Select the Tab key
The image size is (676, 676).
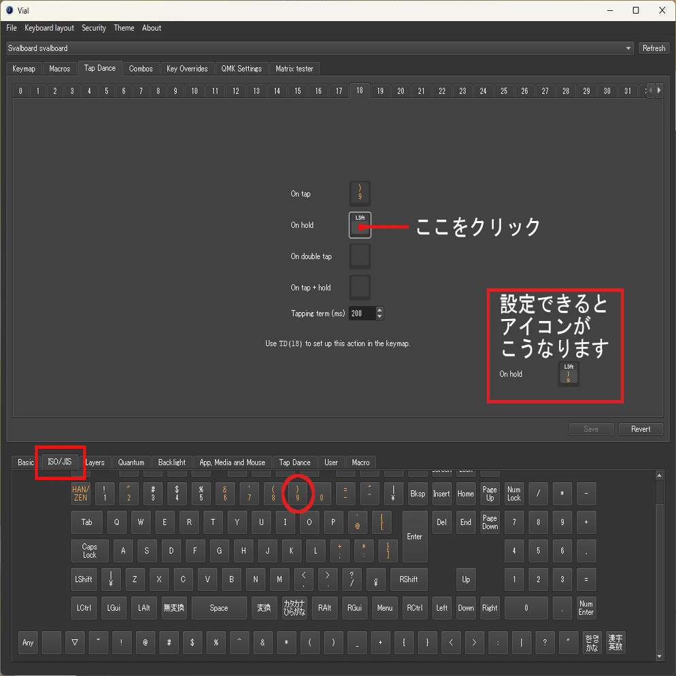pyautogui.click(x=86, y=522)
